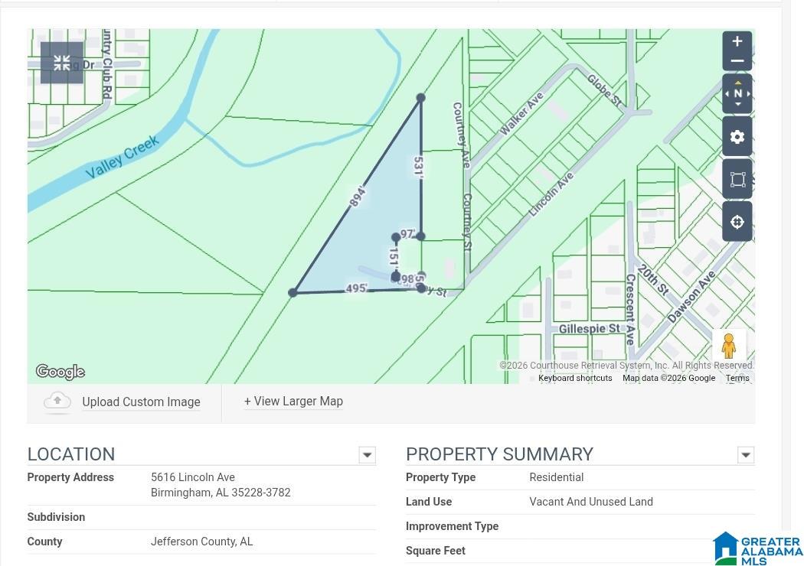804x566 pixels.
Task: Click the Google logo on the map
Action: coord(60,372)
